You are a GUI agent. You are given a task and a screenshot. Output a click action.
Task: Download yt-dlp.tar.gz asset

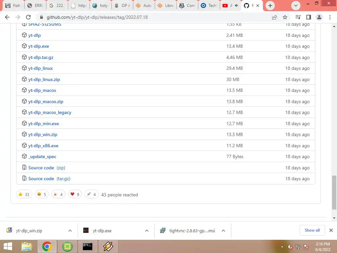click(x=41, y=57)
